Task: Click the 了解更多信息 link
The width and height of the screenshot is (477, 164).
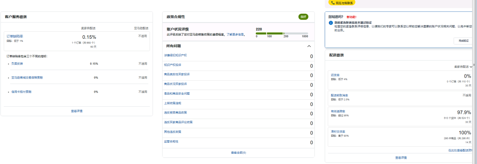Action: coord(235,35)
